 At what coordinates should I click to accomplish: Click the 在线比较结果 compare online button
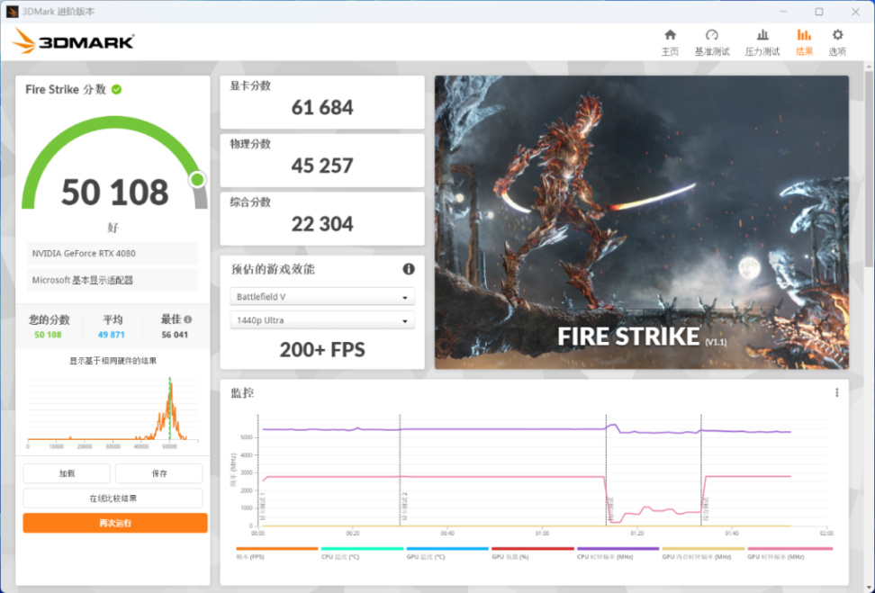point(113,499)
